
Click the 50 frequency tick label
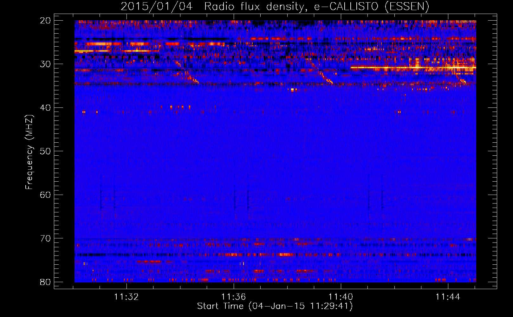click(x=46, y=151)
